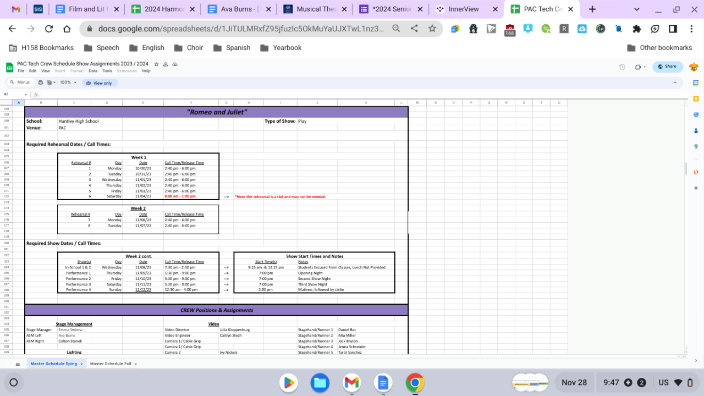Print the spreadsheet with the printer icon
Screen dimensions: 704x396
tap(41, 82)
